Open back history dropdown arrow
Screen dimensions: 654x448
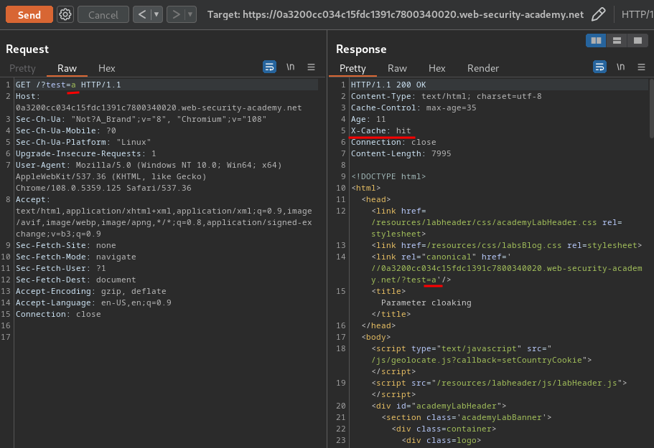[x=157, y=14]
